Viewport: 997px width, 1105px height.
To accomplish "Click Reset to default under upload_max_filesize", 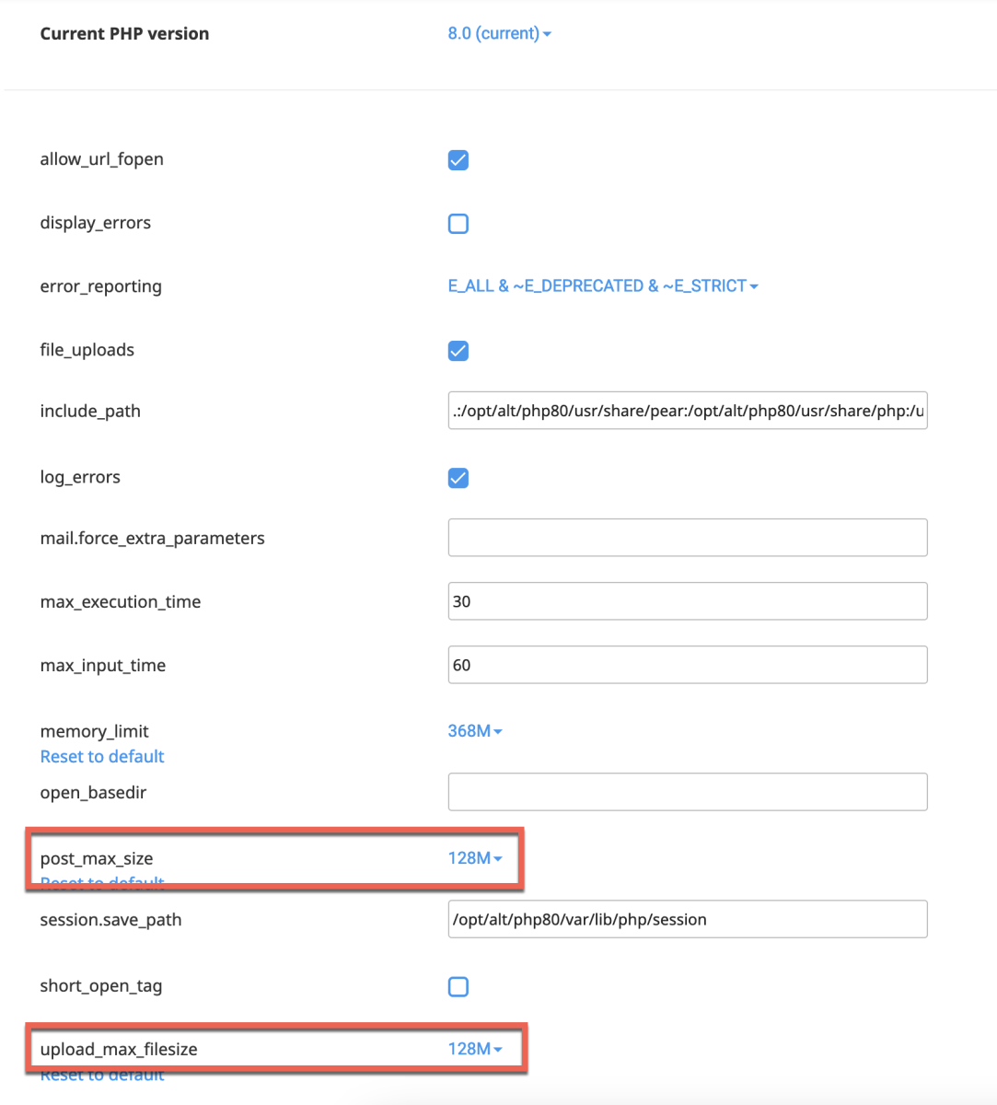I will coord(102,1074).
